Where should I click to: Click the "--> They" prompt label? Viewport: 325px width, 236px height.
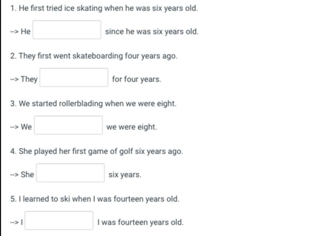point(24,79)
